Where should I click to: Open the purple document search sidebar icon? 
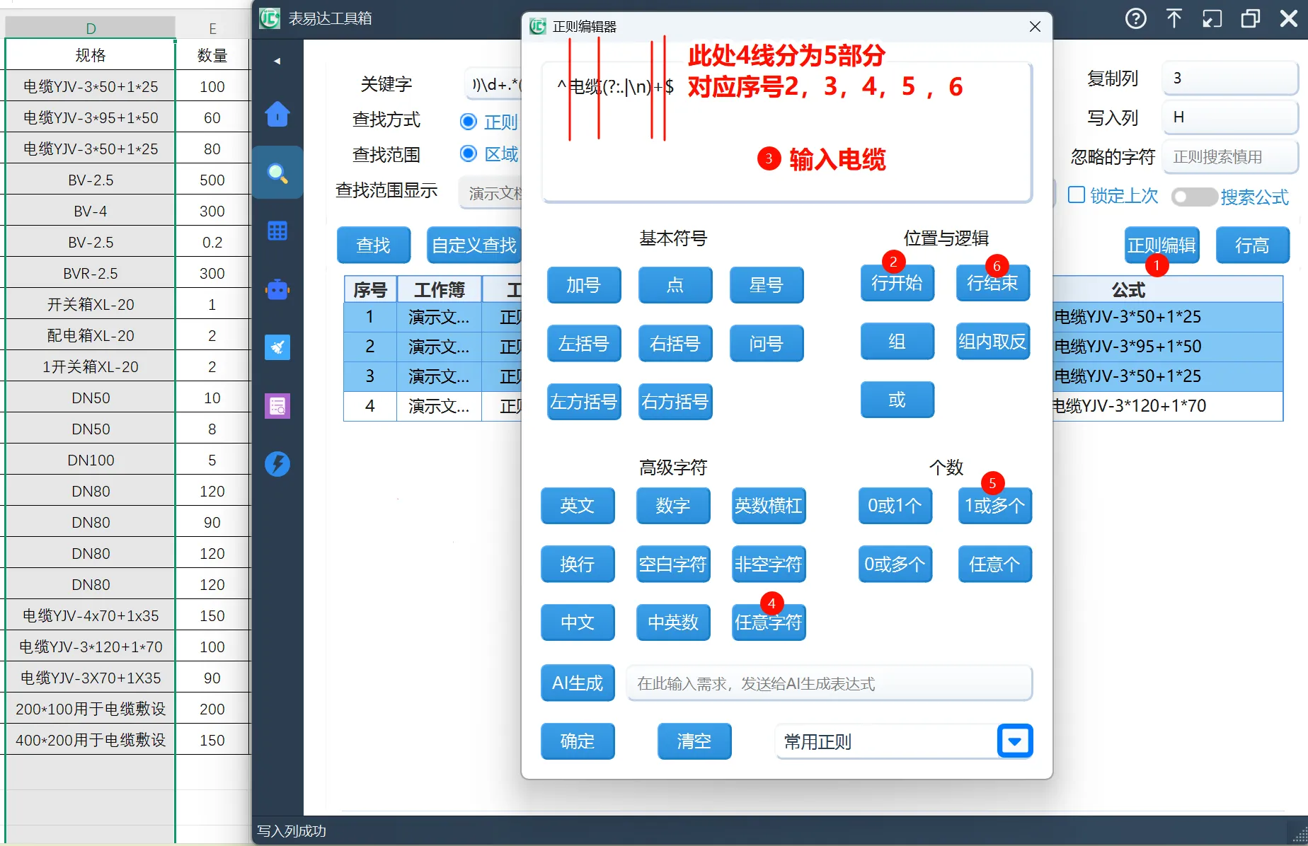tap(277, 406)
